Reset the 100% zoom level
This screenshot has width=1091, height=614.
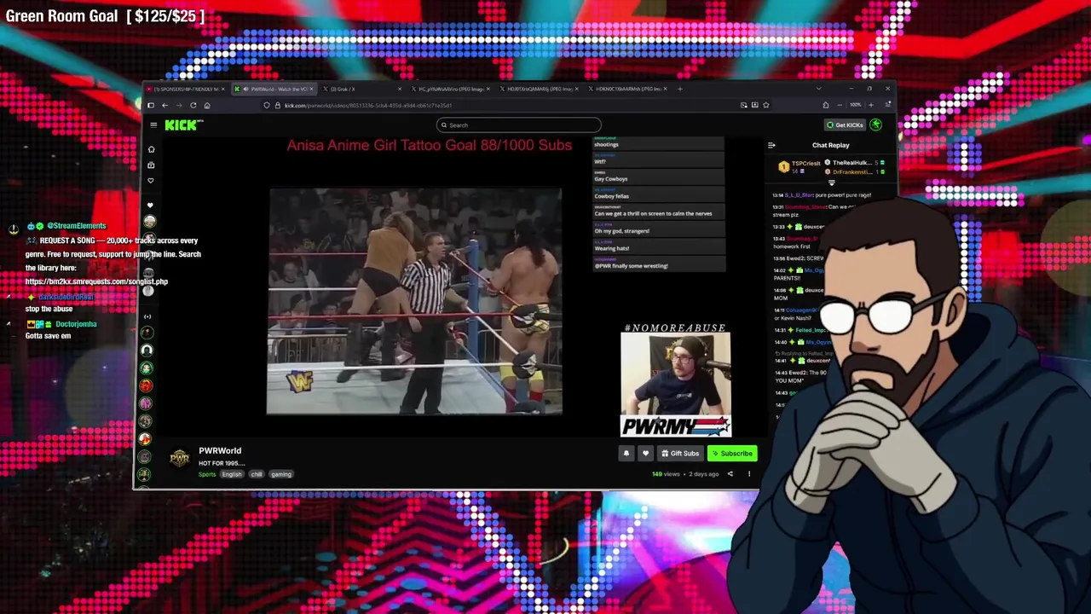tap(855, 105)
